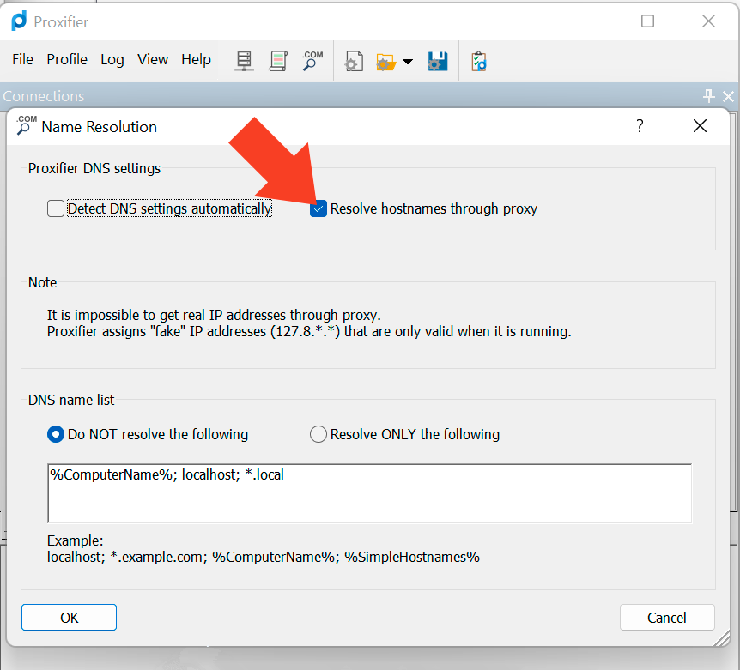Viewport: 740px width, 670px height.
Task: Click the open profile folder icon
Action: click(x=385, y=61)
